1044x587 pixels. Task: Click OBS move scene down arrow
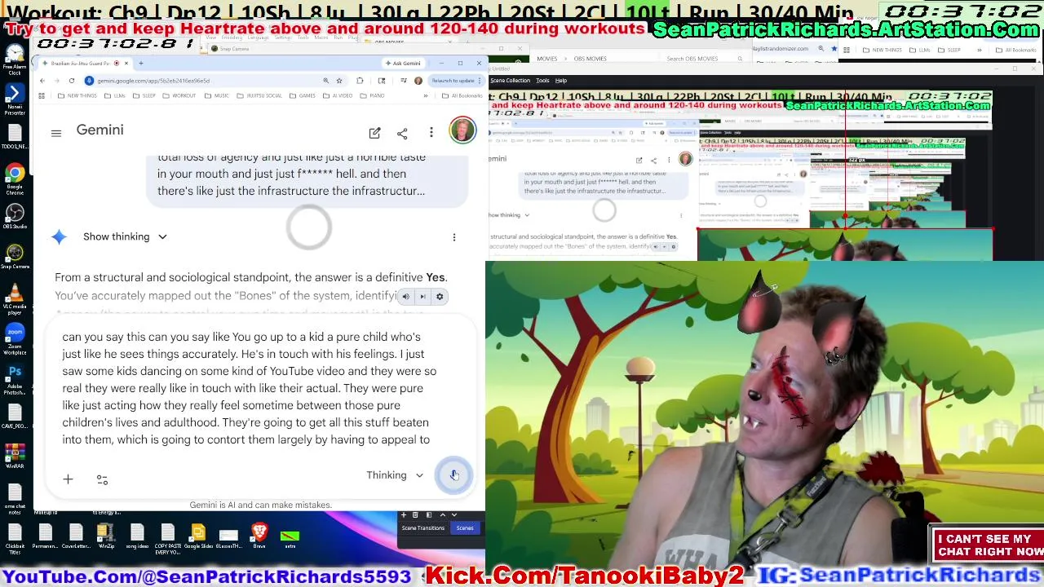[455, 515]
